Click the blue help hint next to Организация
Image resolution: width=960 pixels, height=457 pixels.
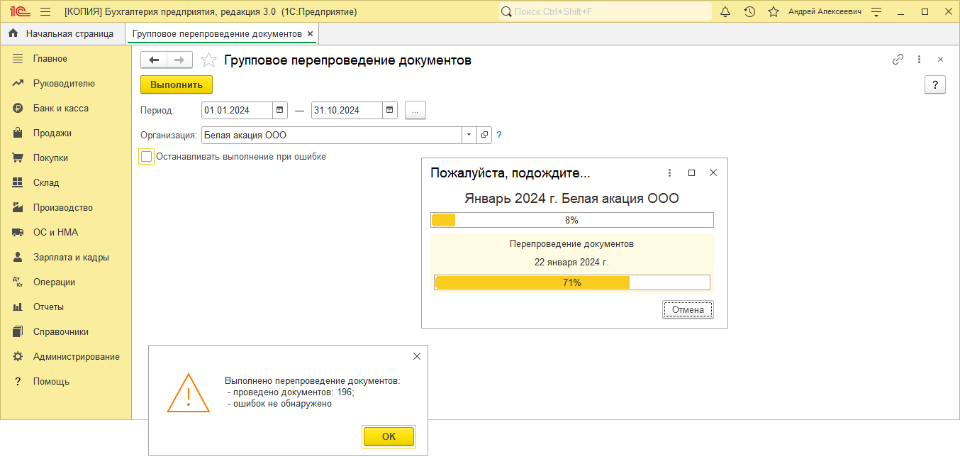[499, 135]
